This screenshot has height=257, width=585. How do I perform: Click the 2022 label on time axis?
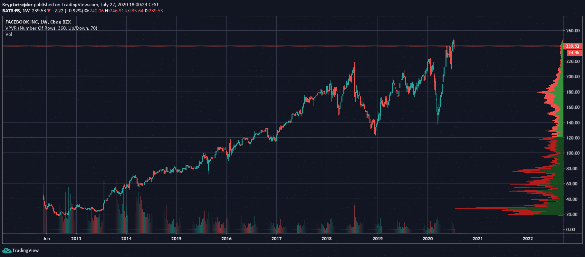pyautogui.click(x=528, y=239)
